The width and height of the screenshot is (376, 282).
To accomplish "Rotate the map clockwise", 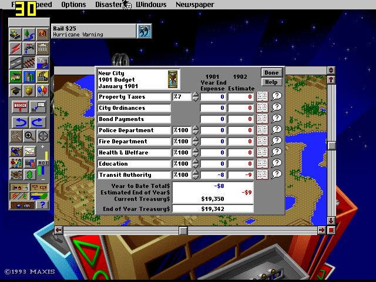I will 38,122.
